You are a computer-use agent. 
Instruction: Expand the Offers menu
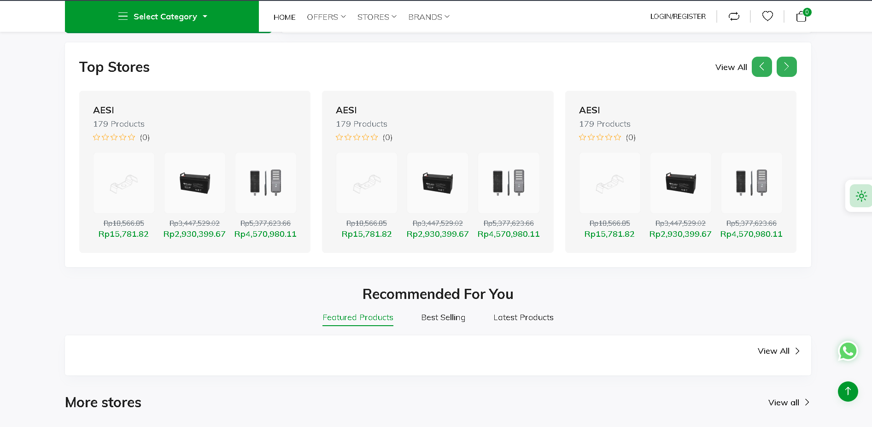pyautogui.click(x=326, y=17)
